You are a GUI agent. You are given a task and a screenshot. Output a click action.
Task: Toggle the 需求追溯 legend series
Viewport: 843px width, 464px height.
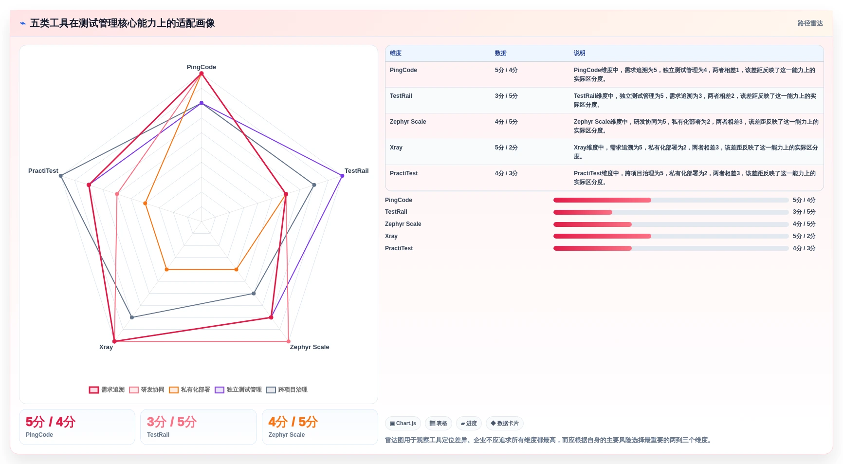pos(107,390)
